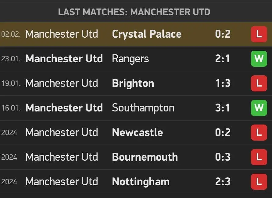
Task: Click the Last Matches: Manchester Utd header
Action: (x=134, y=12)
